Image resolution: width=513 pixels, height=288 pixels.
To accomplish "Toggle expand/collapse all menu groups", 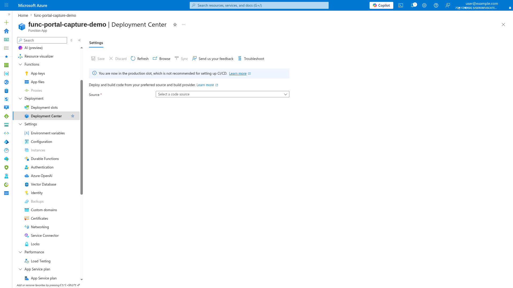I will 71,40.
